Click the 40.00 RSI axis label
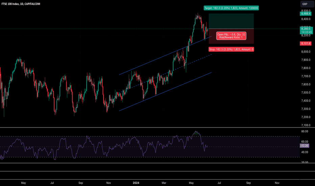The image size is (315, 186). point(305,152)
